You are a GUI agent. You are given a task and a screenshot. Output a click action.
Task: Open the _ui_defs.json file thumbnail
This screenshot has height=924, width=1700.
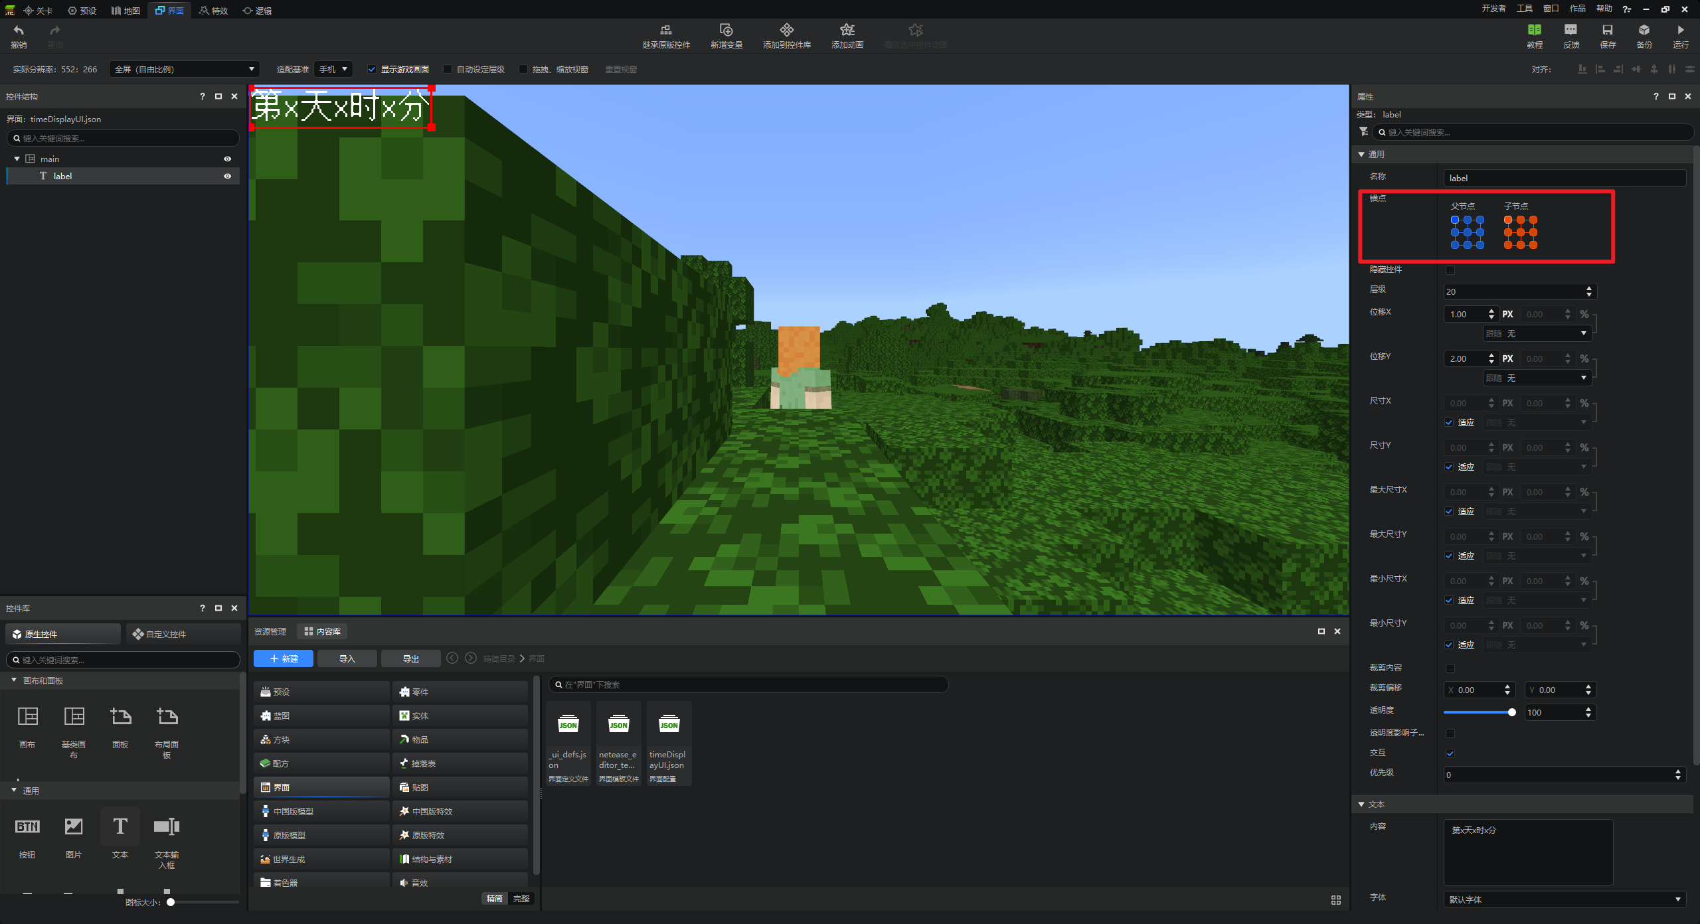click(x=568, y=725)
